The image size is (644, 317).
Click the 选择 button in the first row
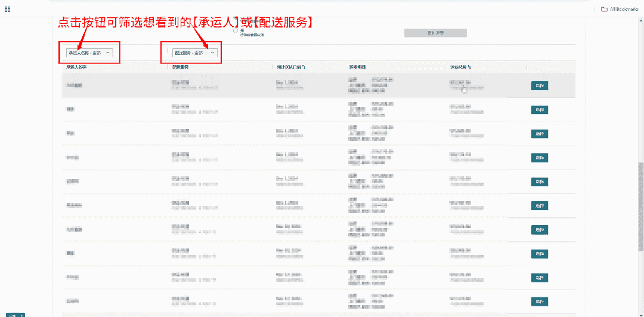point(539,85)
